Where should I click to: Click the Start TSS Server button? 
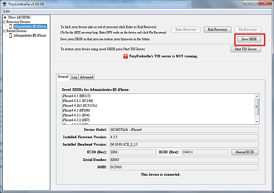[246, 49]
